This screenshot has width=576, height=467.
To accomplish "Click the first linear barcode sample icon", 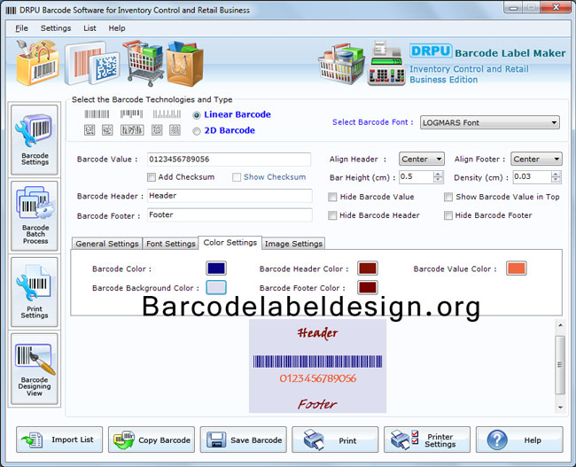I will (x=97, y=114).
